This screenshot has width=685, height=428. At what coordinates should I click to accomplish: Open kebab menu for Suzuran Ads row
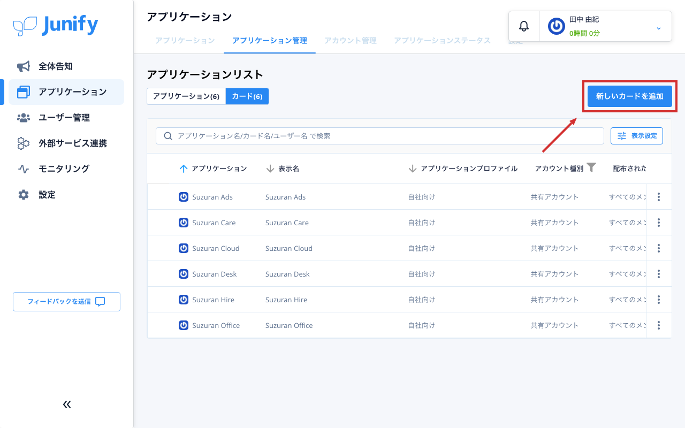[659, 197]
